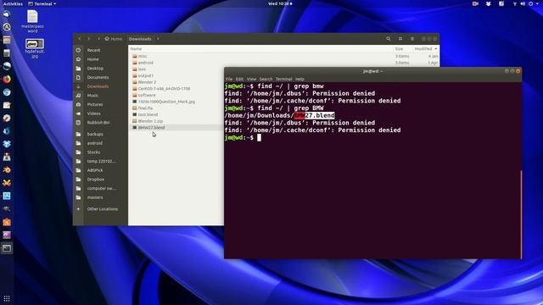The image size is (543, 305).
Task: Click the volume icon in the top bar
Action: [523, 3]
